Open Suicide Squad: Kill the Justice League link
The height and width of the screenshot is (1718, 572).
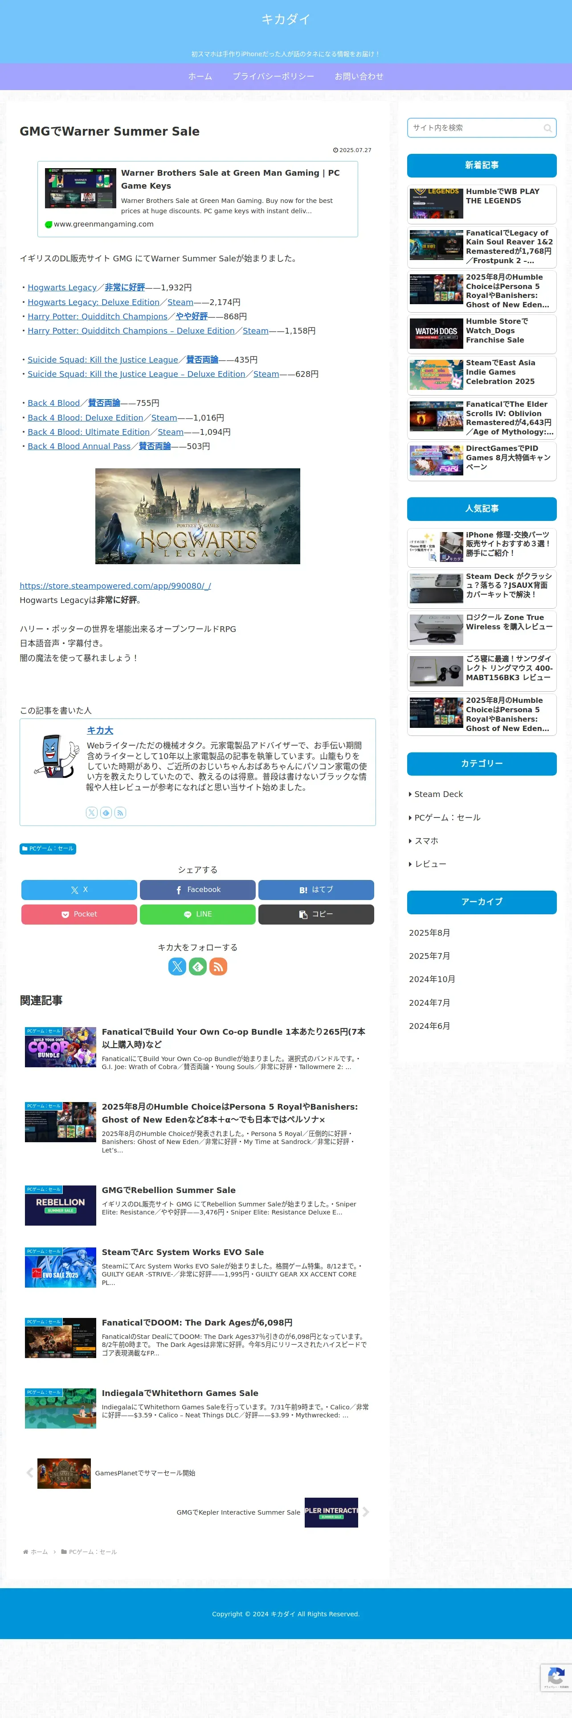(102, 359)
